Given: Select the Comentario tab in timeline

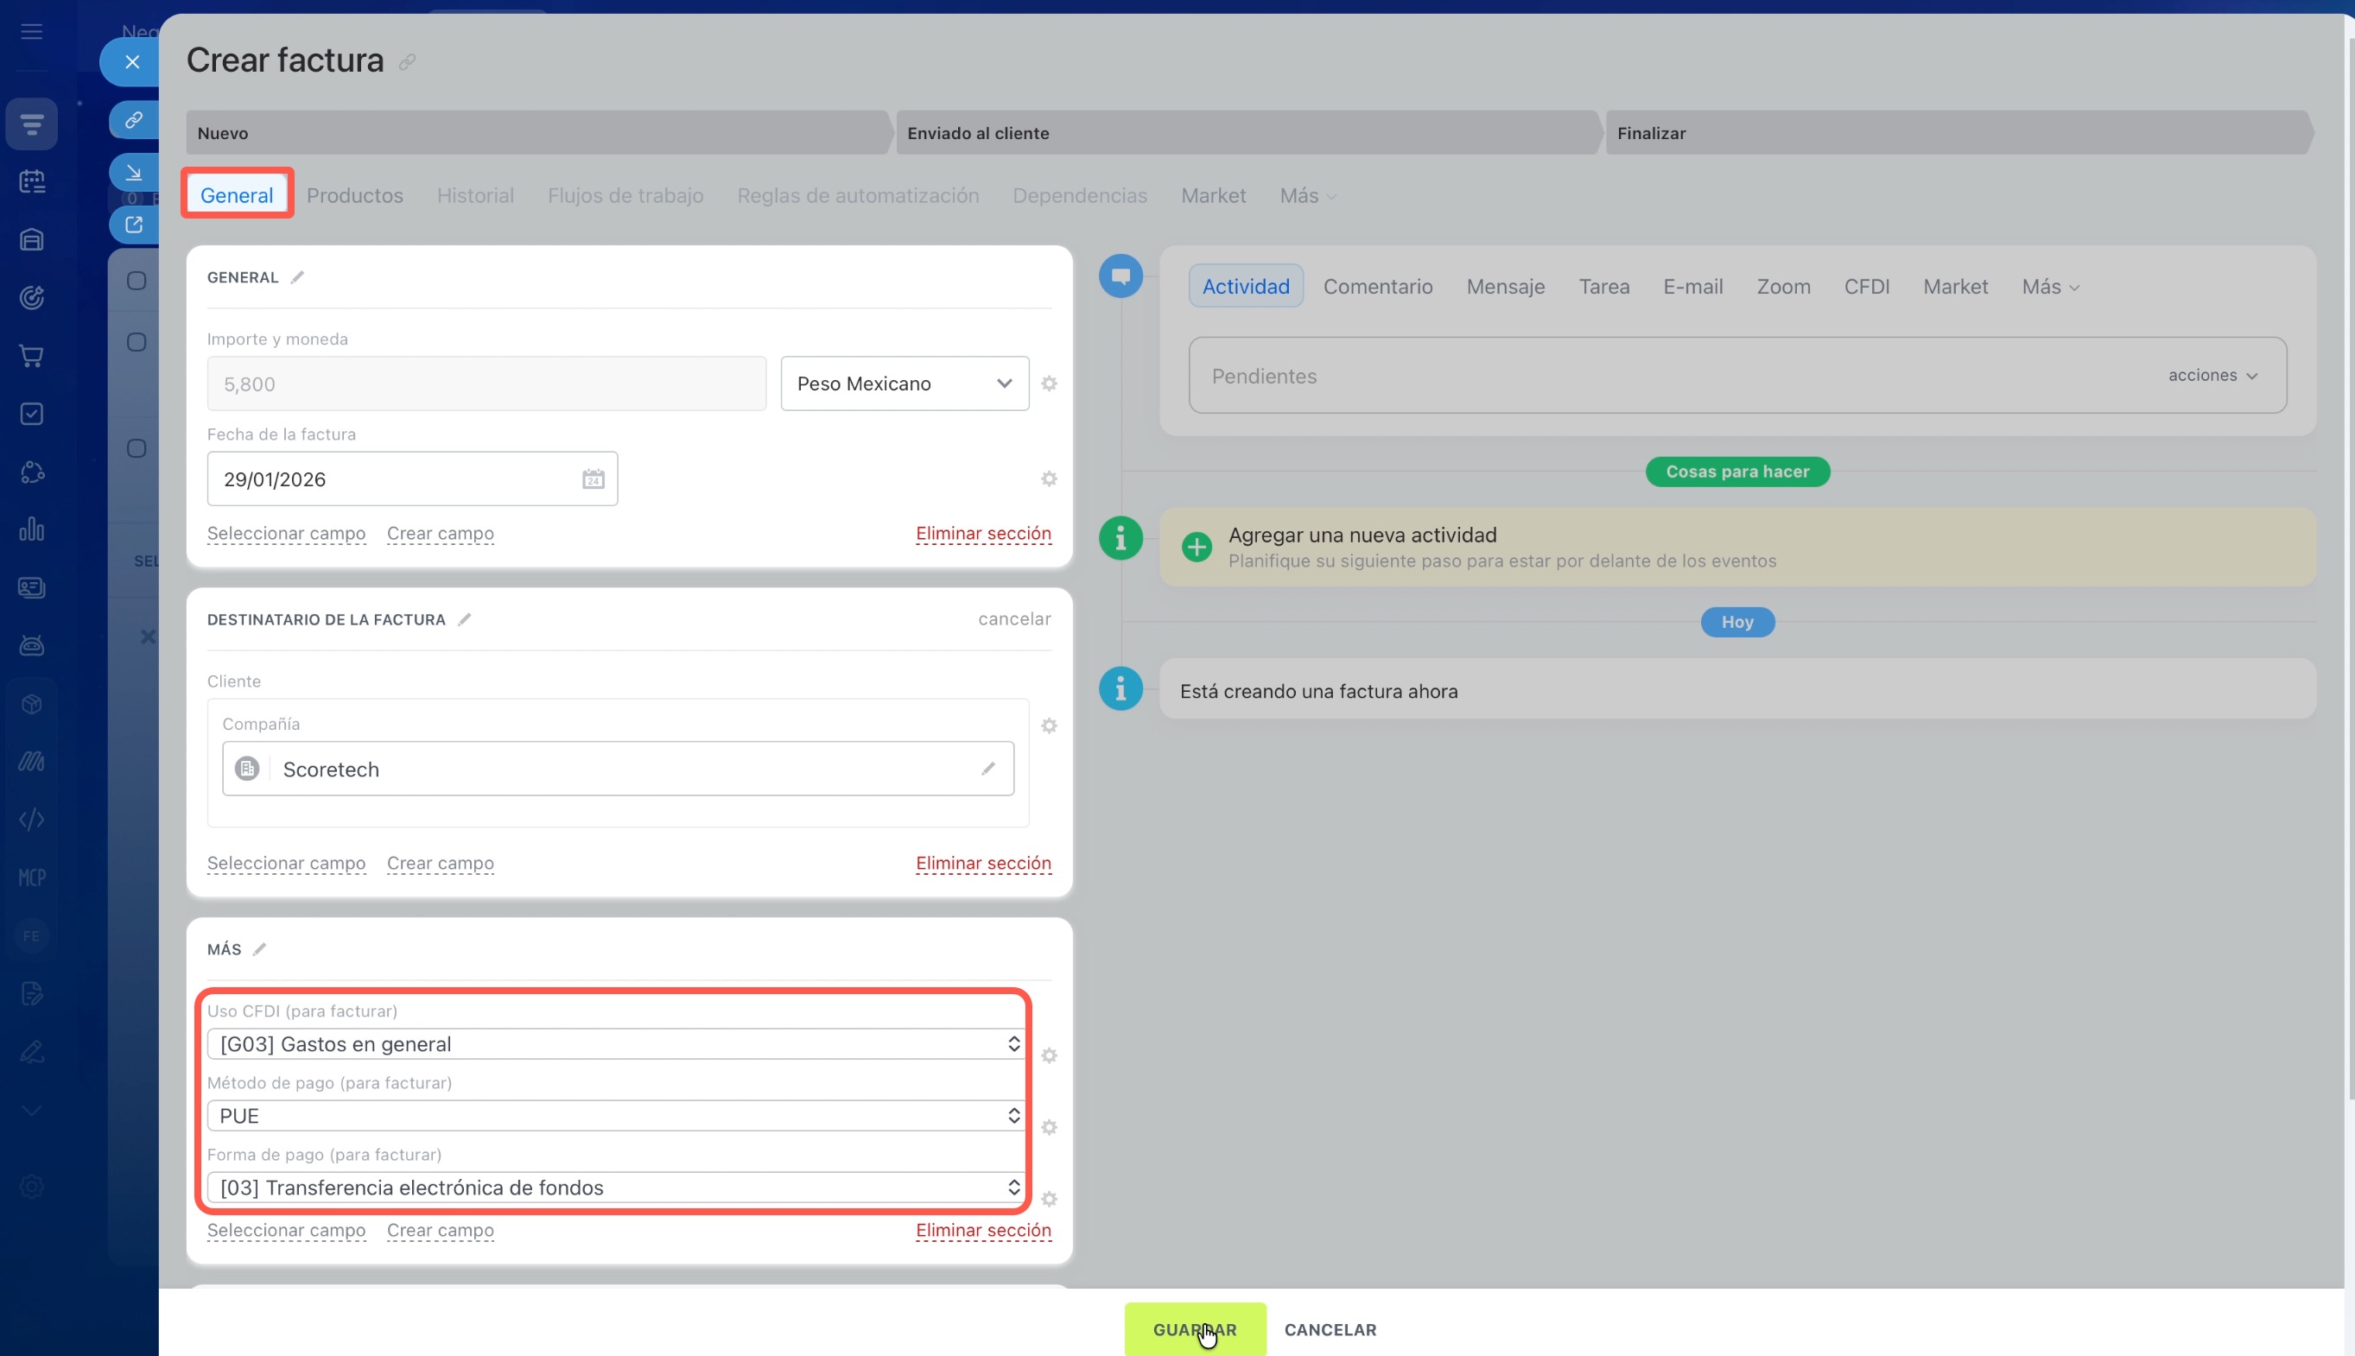Looking at the screenshot, I should click(x=1377, y=287).
